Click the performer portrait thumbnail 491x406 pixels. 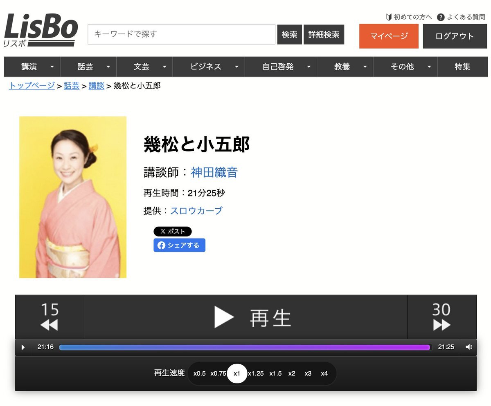click(x=73, y=197)
